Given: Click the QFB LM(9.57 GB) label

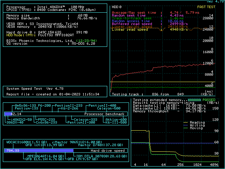Looking at the screenshot, I should pyautogui.click(x=83, y=159).
